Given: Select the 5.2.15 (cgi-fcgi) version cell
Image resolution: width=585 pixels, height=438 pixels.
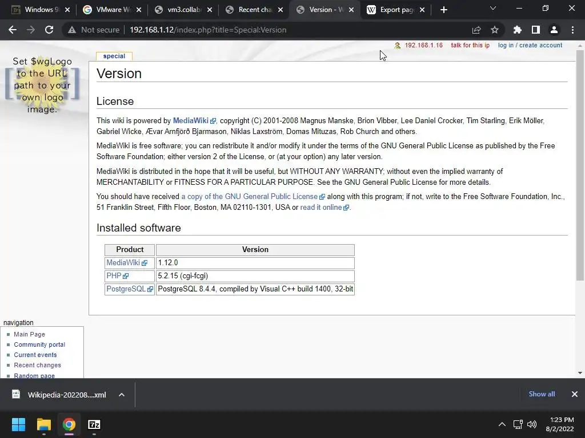Looking at the screenshot, I should click(x=255, y=276).
